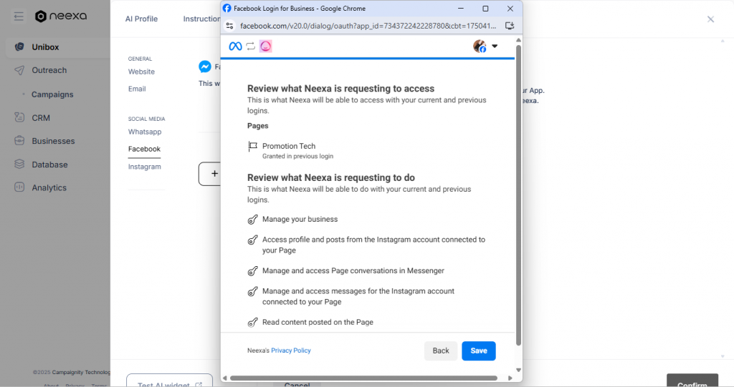Click the popup horizontal scrollbar right arrow
This screenshot has height=387, width=734.
[x=510, y=378]
